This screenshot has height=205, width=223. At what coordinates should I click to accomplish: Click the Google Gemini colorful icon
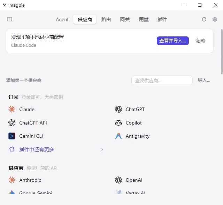pyautogui.click(x=12, y=192)
